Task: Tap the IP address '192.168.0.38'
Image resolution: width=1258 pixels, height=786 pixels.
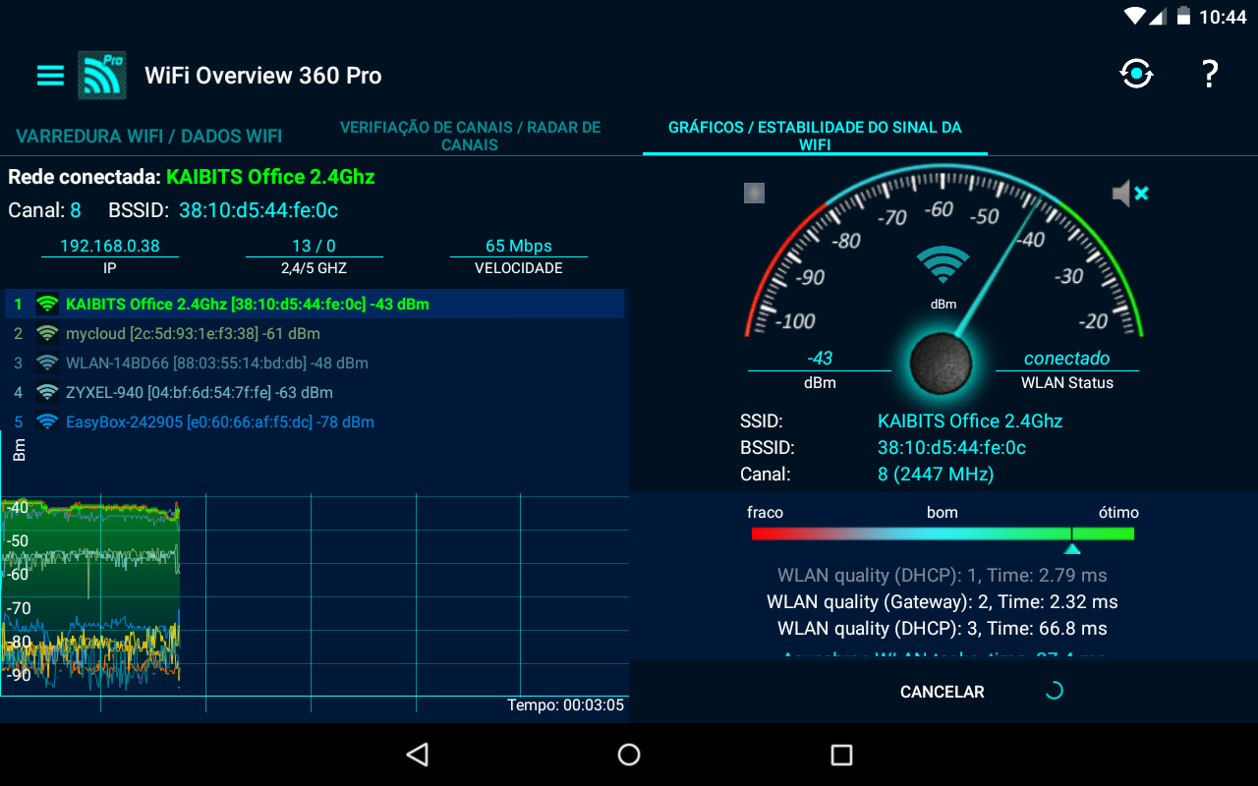Action: point(110,246)
